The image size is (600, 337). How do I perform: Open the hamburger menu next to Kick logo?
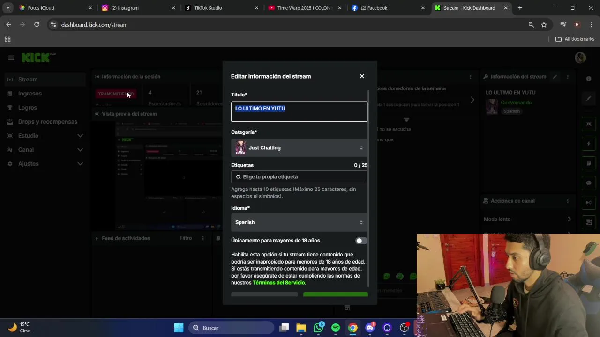(x=11, y=58)
